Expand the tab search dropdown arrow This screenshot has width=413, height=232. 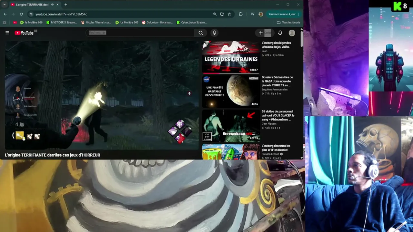(x=4, y=5)
